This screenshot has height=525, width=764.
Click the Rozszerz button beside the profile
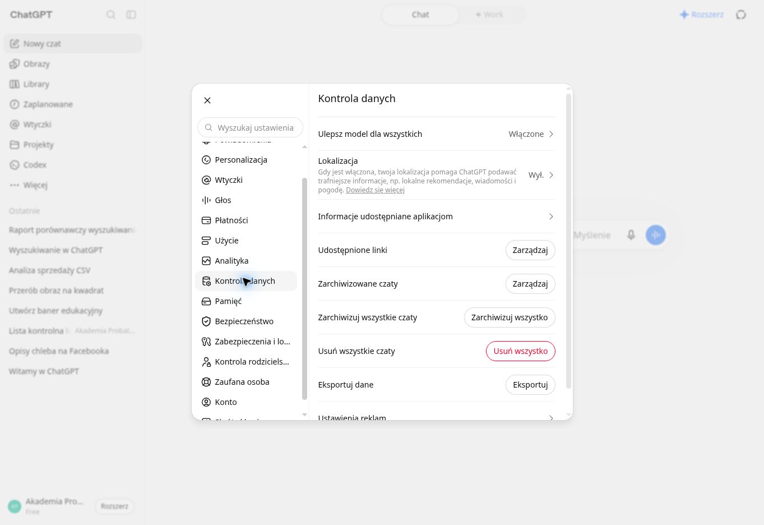[x=114, y=506]
